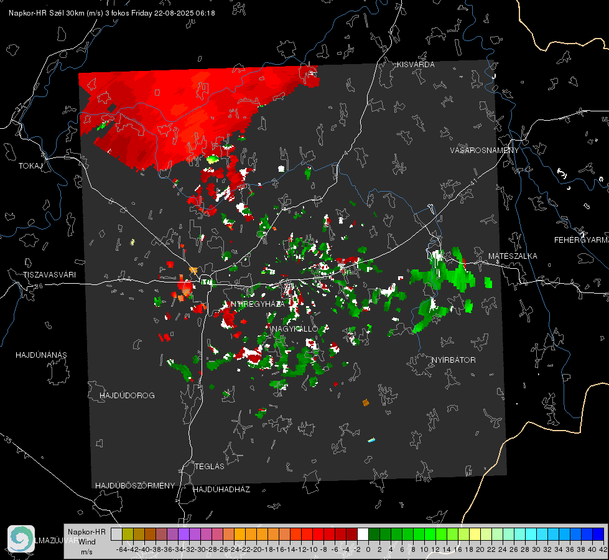Screen dimensions: 609x560
Task: Pick the yellow swatch between 18 and 20
Action: tap(475, 534)
